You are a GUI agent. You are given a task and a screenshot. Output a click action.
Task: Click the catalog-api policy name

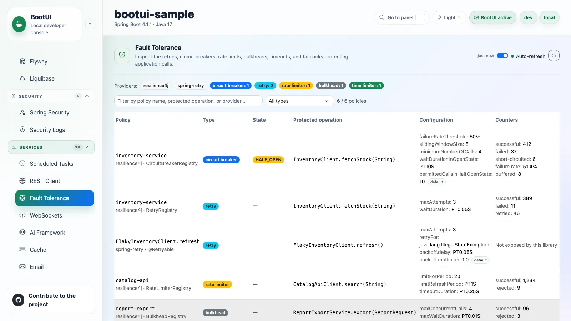pyautogui.click(x=132, y=280)
